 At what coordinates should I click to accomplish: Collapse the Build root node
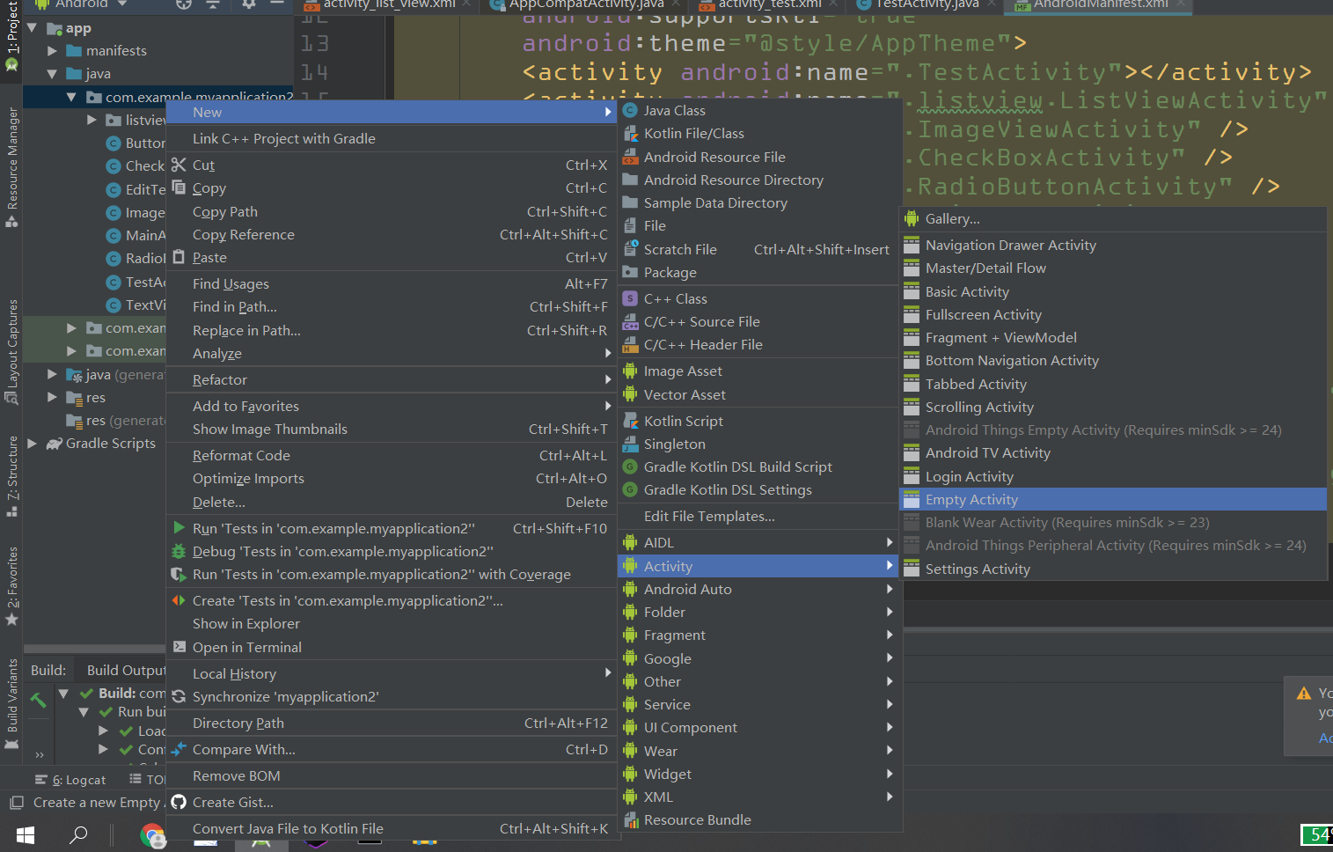(x=63, y=694)
